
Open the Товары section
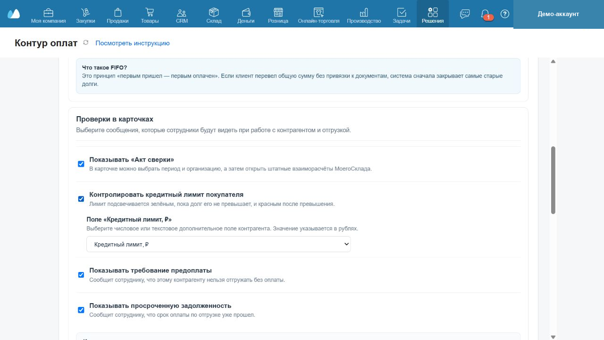(150, 14)
